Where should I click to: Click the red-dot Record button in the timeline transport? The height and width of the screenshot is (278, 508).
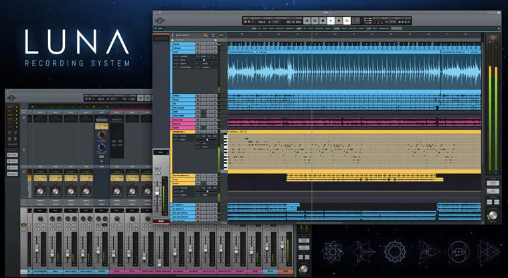point(339,21)
